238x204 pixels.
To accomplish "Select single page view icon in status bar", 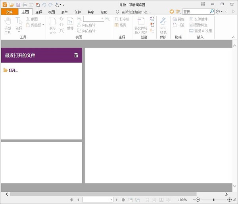I will [147, 200].
